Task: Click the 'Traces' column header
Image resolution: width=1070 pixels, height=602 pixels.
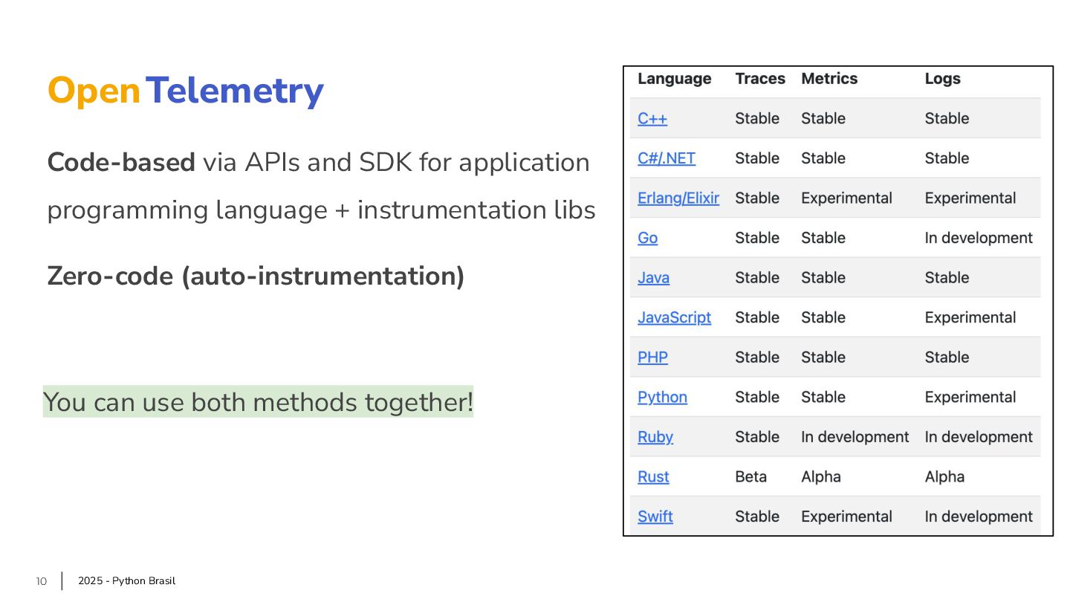Action: point(760,79)
